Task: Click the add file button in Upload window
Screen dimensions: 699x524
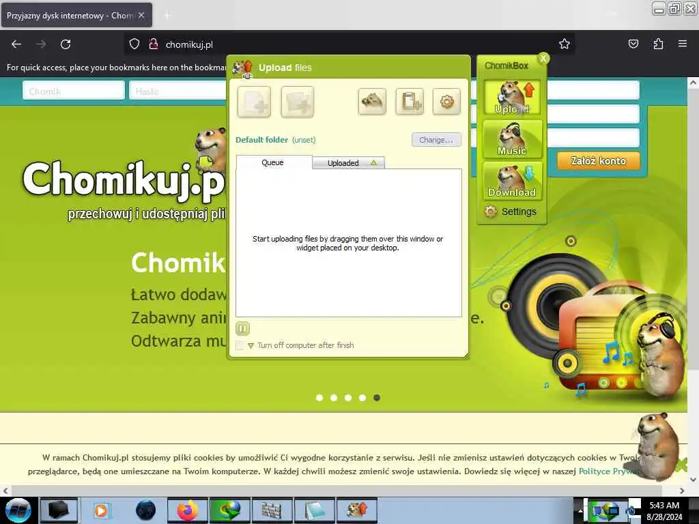Action: click(x=254, y=102)
